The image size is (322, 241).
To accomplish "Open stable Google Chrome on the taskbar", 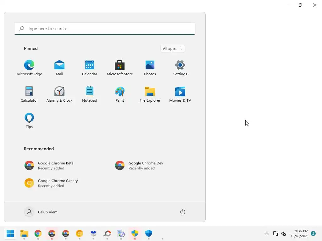I will [38, 233].
